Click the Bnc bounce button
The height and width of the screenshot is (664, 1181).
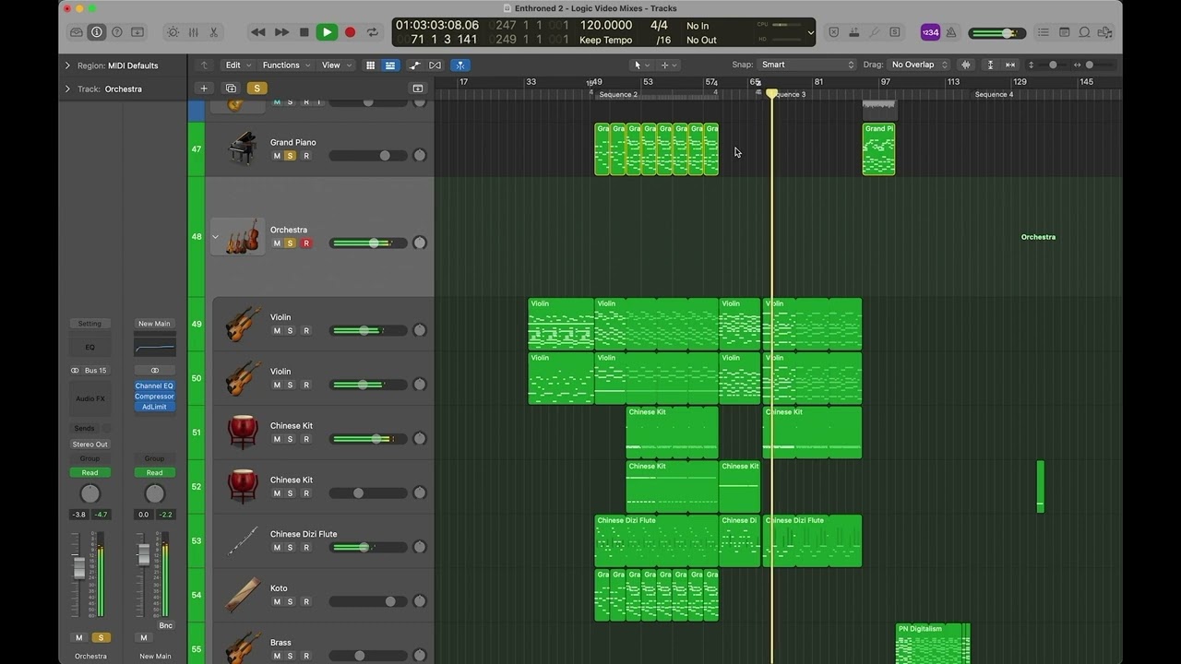click(166, 625)
